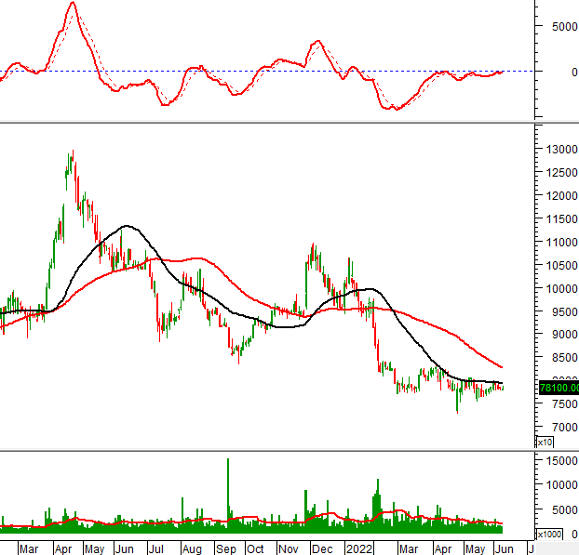This screenshot has height=555, width=579.
Task: Click the blue dashed zero line in oscillator
Action: [279, 72]
